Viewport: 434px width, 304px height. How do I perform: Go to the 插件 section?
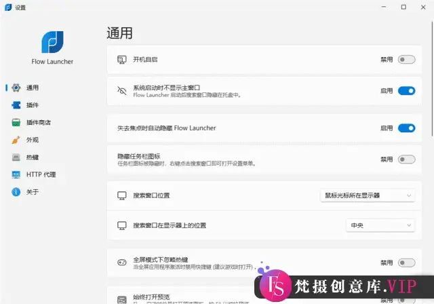[x=33, y=105]
